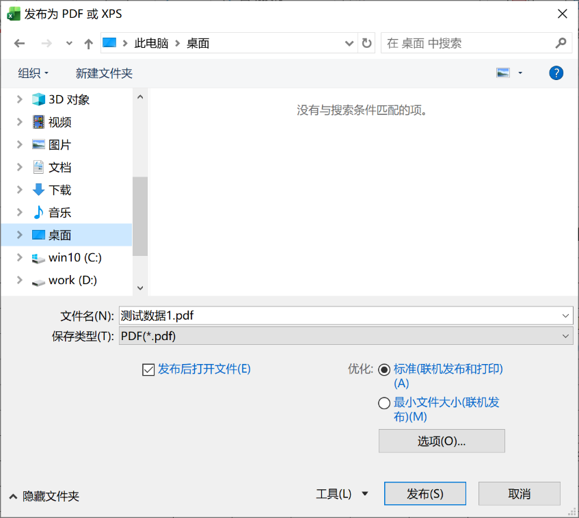
Task: Click the 发布(S) button
Action: [425, 494]
